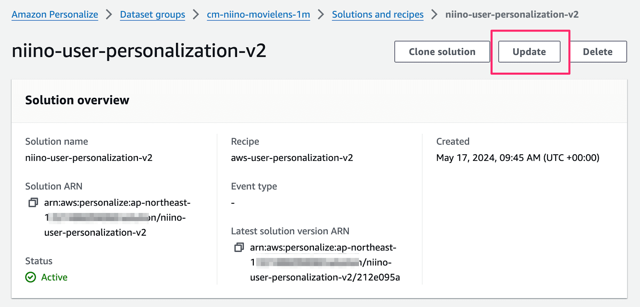This screenshot has width=640, height=307.
Task: Open cm-niino-movielens-1m breadcrumb link
Action: (258, 14)
